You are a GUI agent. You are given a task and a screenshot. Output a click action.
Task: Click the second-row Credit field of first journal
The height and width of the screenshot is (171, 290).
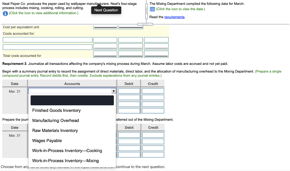tap(153, 97)
